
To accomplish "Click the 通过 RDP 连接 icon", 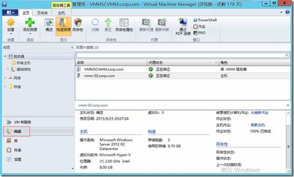I will (183, 22).
